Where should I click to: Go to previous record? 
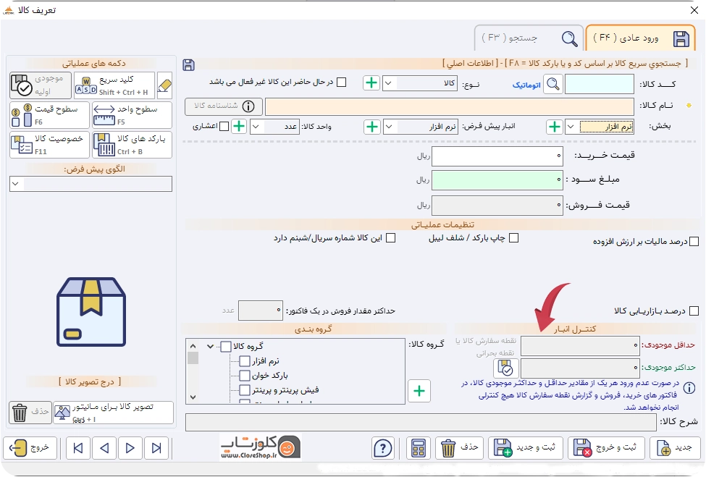click(x=104, y=448)
